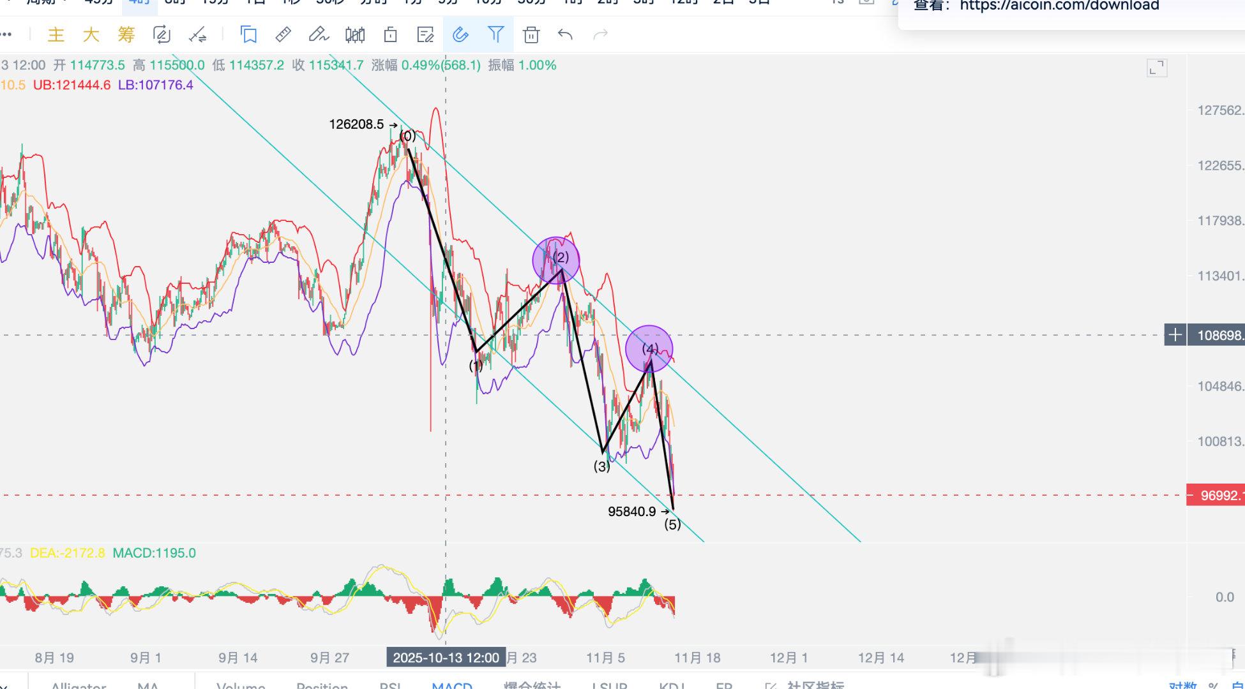1245x689 pixels.
Task: Select the pen drawing tool
Action: [x=318, y=34]
